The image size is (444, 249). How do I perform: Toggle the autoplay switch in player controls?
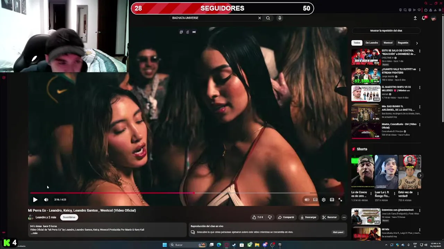pos(307,200)
